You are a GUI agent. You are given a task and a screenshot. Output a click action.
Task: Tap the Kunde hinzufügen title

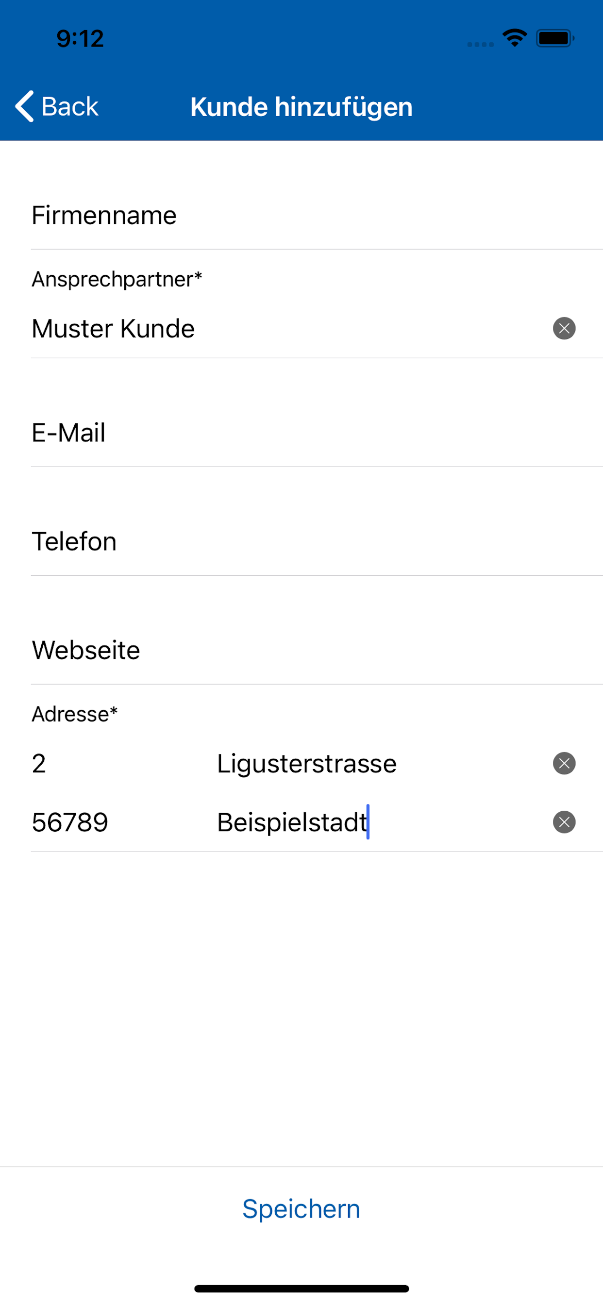[x=301, y=107]
